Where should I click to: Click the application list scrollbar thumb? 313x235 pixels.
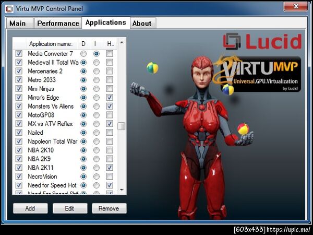tap(122, 126)
